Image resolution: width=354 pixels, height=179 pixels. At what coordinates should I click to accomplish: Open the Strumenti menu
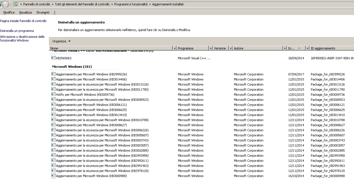(43, 12)
